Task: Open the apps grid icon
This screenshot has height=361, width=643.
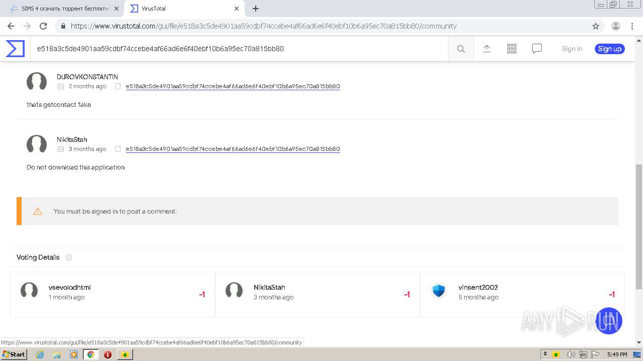Action: (x=512, y=49)
